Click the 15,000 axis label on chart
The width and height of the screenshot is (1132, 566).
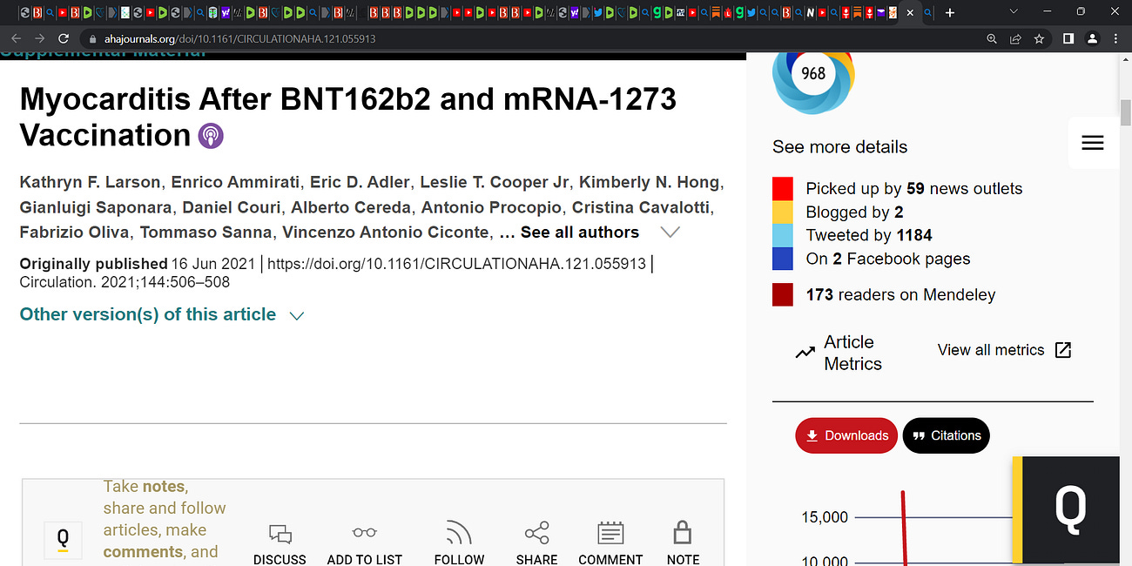(825, 517)
